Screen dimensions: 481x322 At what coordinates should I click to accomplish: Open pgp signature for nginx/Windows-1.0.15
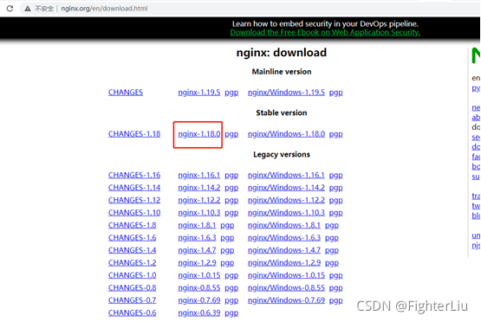336,276
